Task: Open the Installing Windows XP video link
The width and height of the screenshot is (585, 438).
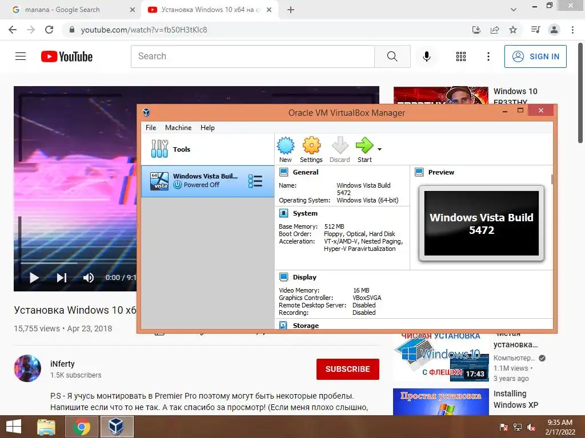Action: point(516,399)
